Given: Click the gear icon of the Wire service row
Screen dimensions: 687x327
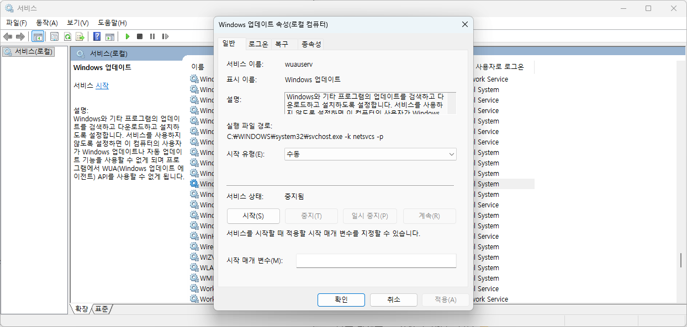Looking at the screenshot, I should point(194,246).
